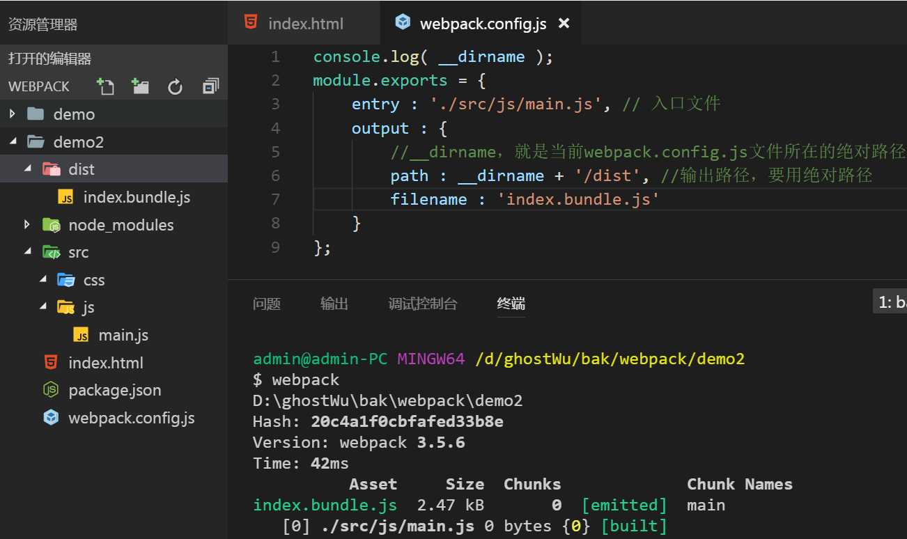Click the 资源管理器 explorer title

(42, 24)
